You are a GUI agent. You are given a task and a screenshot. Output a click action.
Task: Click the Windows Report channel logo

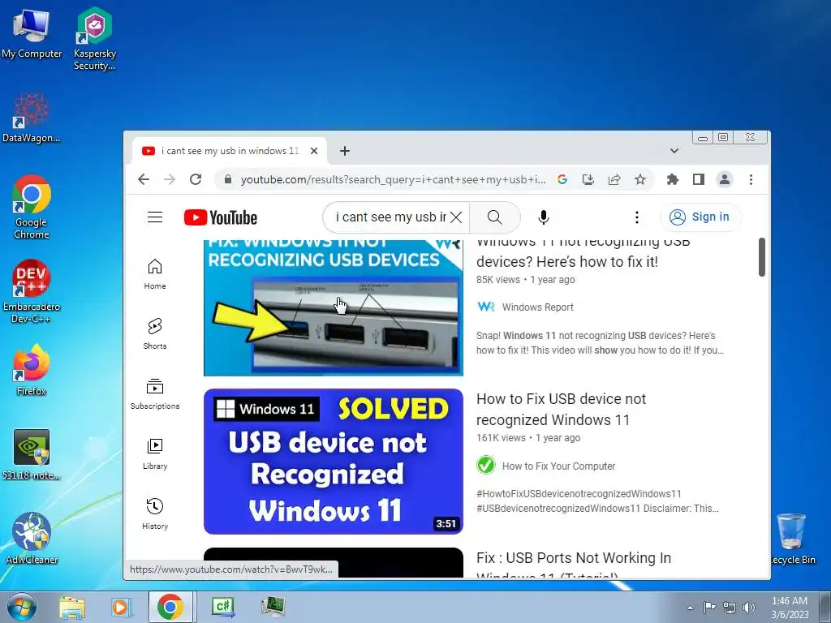(486, 307)
